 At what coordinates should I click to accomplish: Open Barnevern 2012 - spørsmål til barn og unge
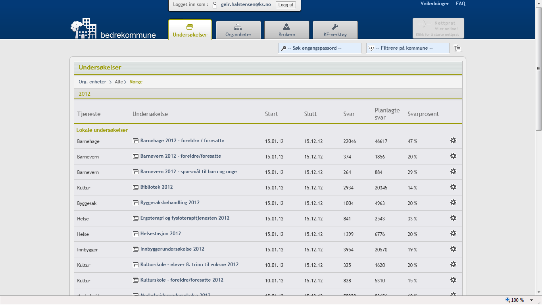(188, 172)
